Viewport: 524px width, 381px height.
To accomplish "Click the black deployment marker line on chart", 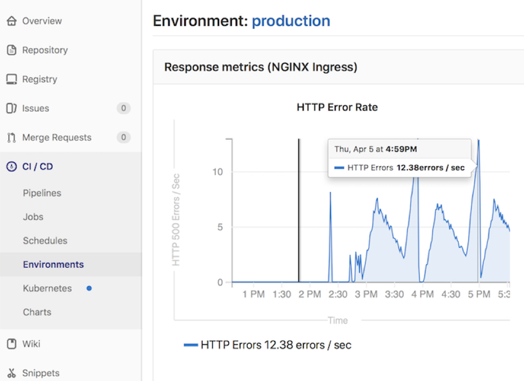I will coord(299,209).
